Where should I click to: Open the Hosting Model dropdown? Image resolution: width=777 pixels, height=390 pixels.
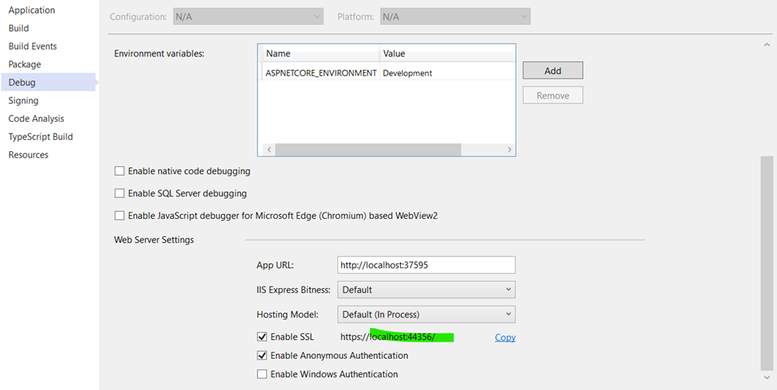pyautogui.click(x=426, y=314)
